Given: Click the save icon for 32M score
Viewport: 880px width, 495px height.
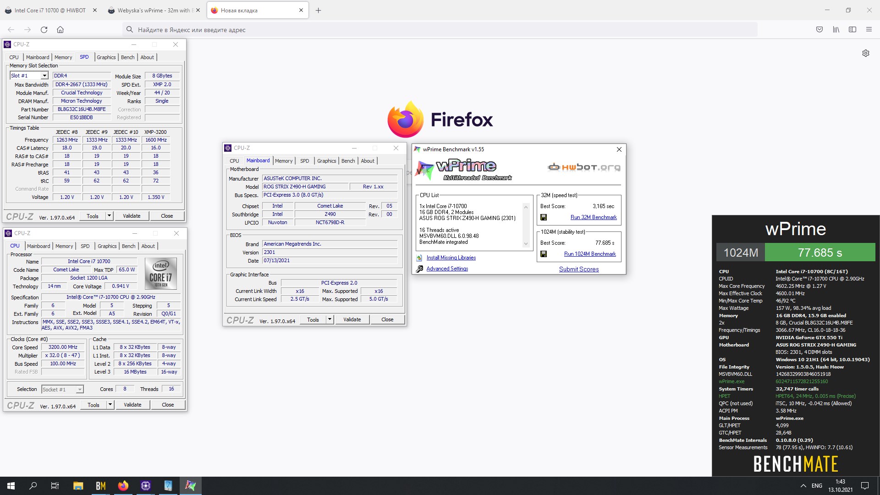Looking at the screenshot, I should [x=544, y=217].
